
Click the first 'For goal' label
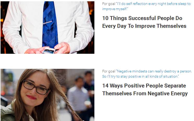click(109, 4)
